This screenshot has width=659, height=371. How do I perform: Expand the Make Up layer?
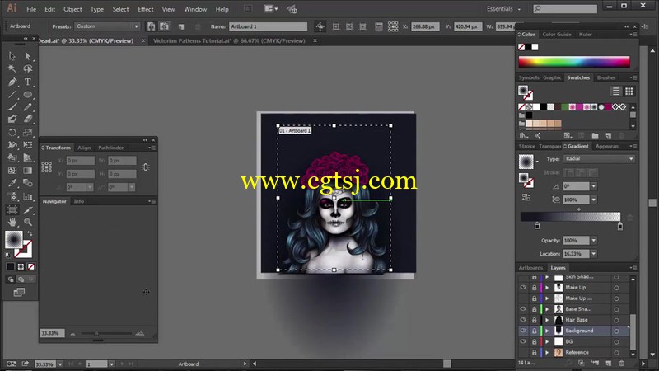click(x=547, y=287)
